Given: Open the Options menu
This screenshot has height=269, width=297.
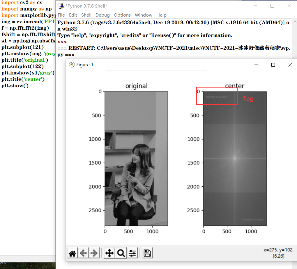Looking at the screenshot, I should [x=122, y=15].
